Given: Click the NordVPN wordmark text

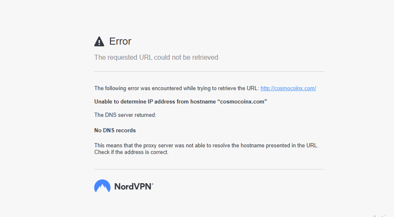Looking at the screenshot, I should (133, 186).
